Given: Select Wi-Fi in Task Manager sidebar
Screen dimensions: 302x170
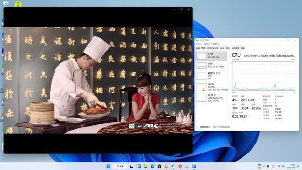Looking at the screenshot, I should click(211, 87).
